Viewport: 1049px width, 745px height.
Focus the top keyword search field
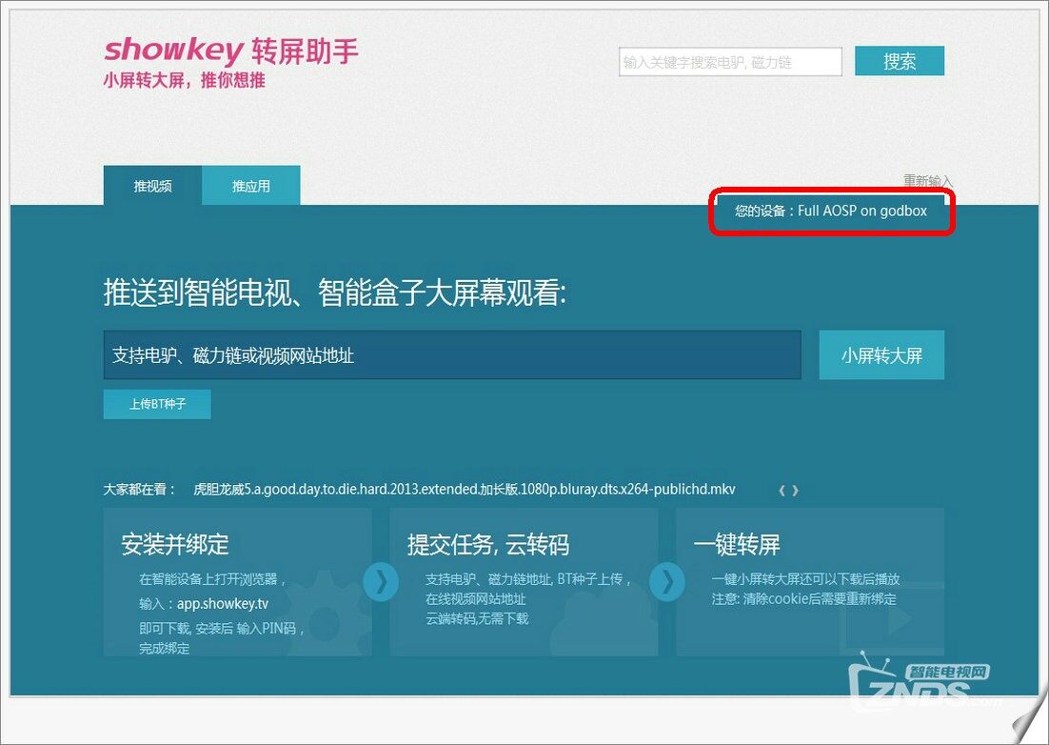click(730, 62)
